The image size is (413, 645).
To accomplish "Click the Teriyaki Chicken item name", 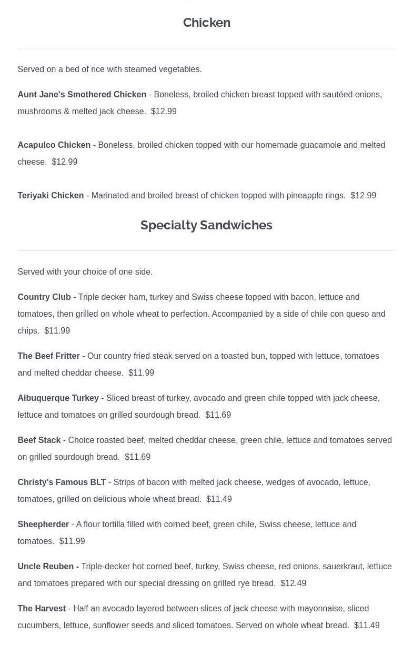I will [51, 196].
